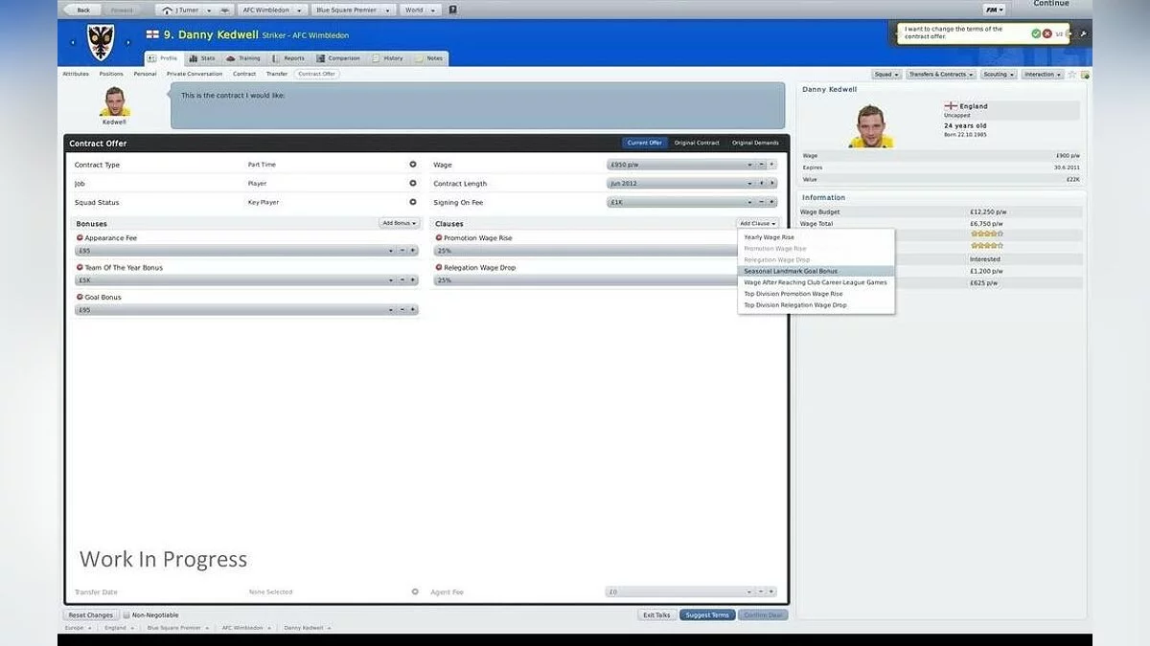Remove the Appearance Fee bonus
This screenshot has height=646, width=1150.
pos(79,238)
